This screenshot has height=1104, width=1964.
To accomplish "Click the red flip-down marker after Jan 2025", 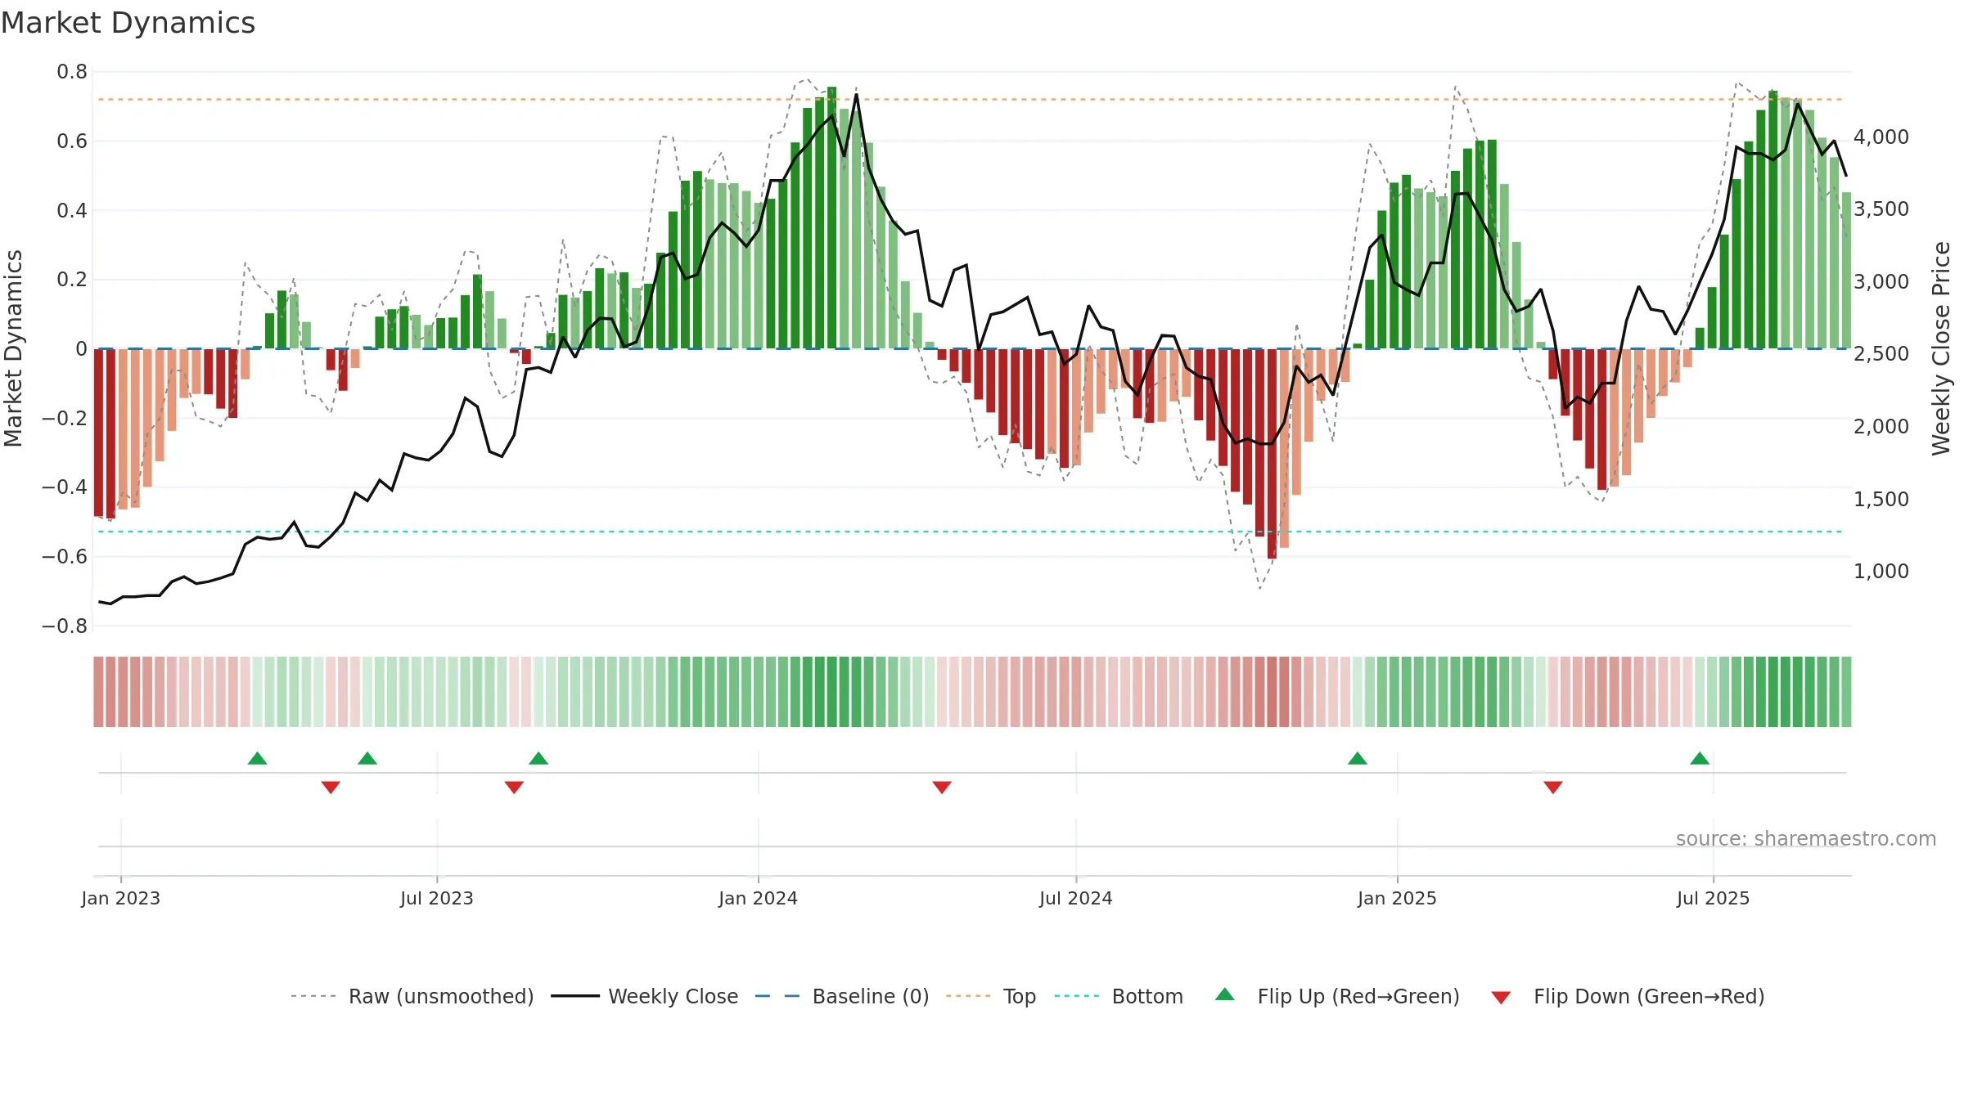I will (1553, 788).
